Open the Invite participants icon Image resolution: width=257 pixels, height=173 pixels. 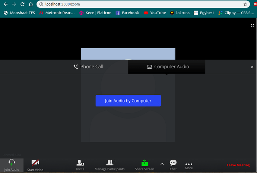tap(80, 163)
